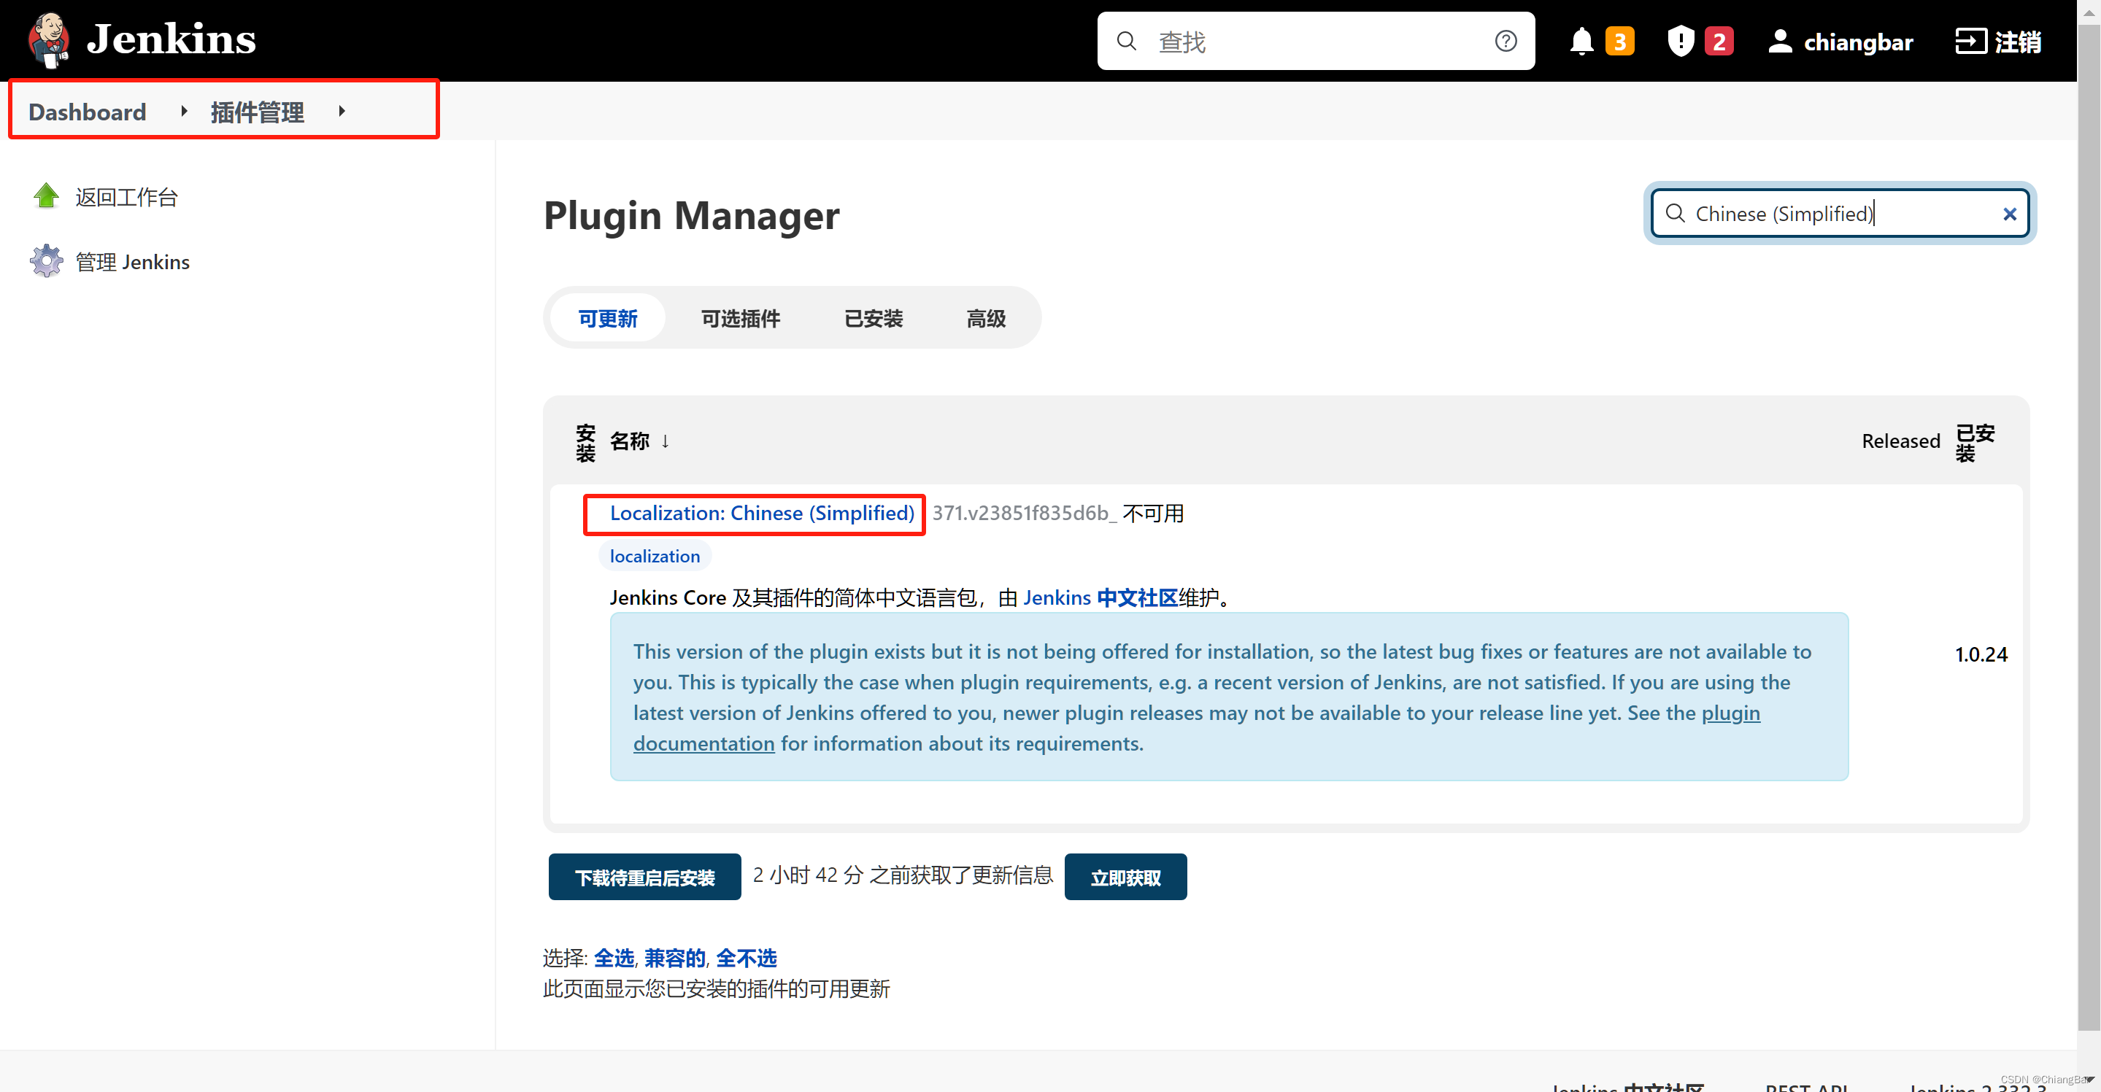The width and height of the screenshot is (2101, 1092).
Task: Open chiangbar user profile link
Action: 1858,42
